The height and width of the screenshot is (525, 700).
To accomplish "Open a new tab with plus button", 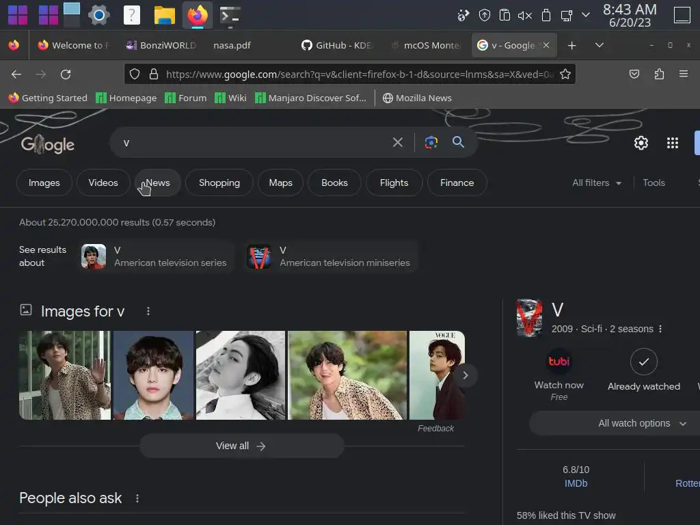I will 572,46.
